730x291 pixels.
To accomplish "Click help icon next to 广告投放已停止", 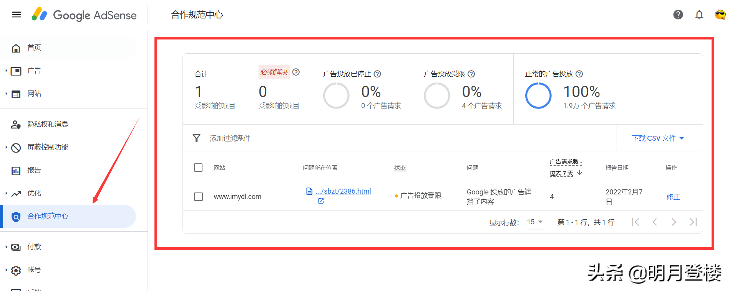I will tap(377, 74).
